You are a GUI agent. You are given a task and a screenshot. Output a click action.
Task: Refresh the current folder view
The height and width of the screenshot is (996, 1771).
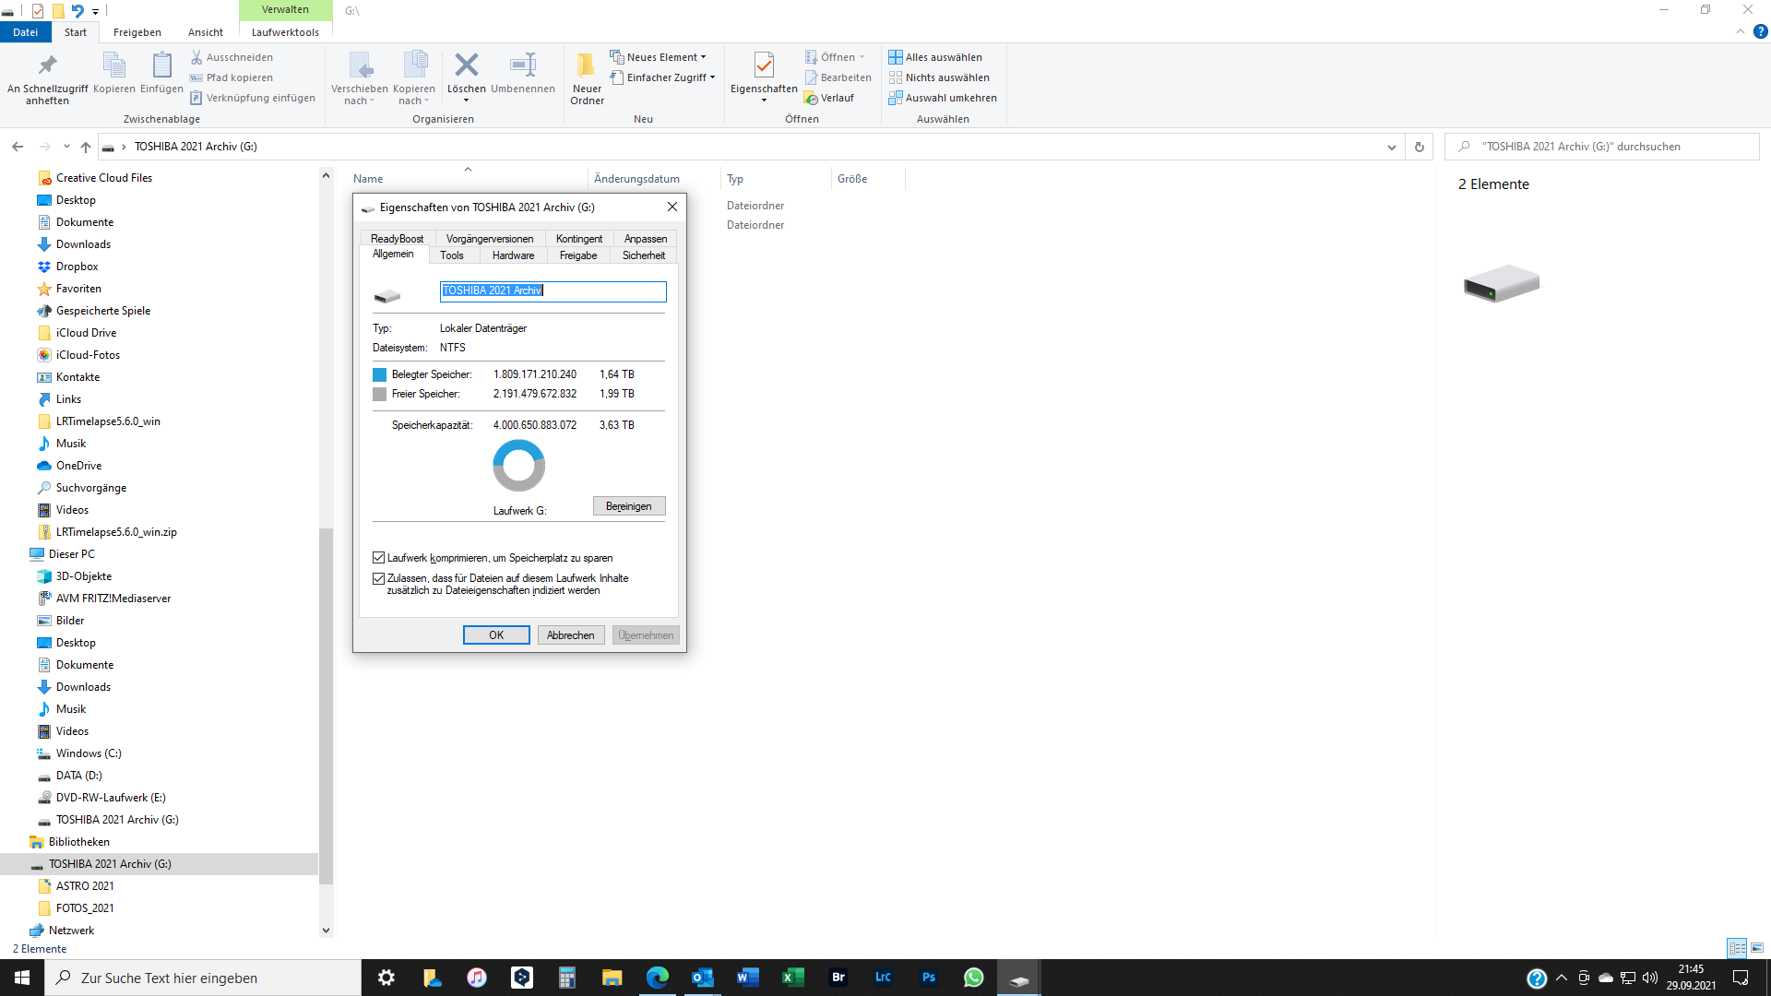1420,147
